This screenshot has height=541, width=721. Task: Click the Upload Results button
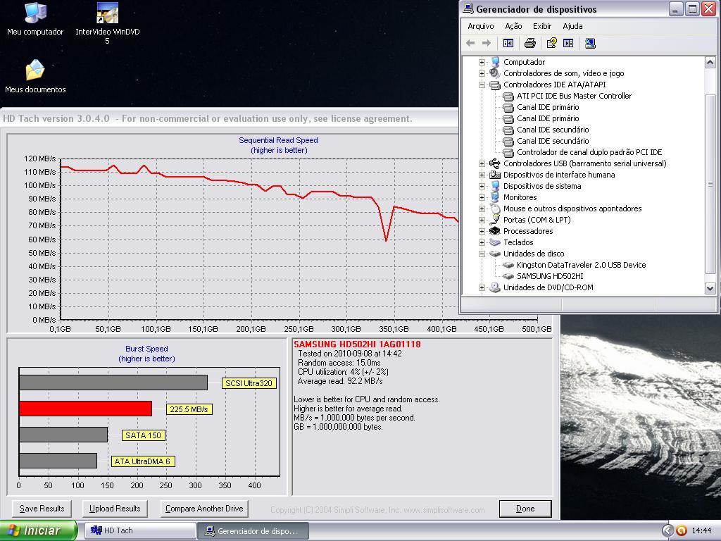115,509
